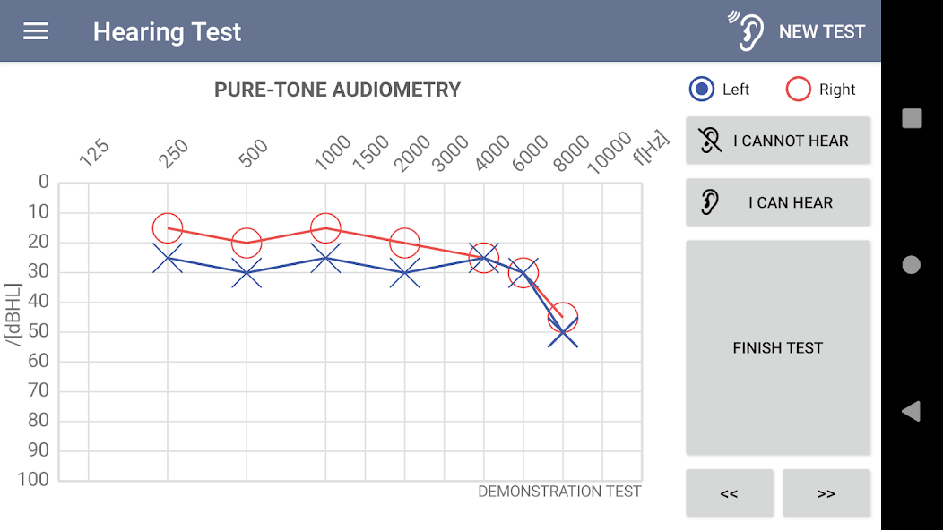943x530 pixels.
Task: Click the red circle marker at 1000 Hz
Action: (x=326, y=228)
